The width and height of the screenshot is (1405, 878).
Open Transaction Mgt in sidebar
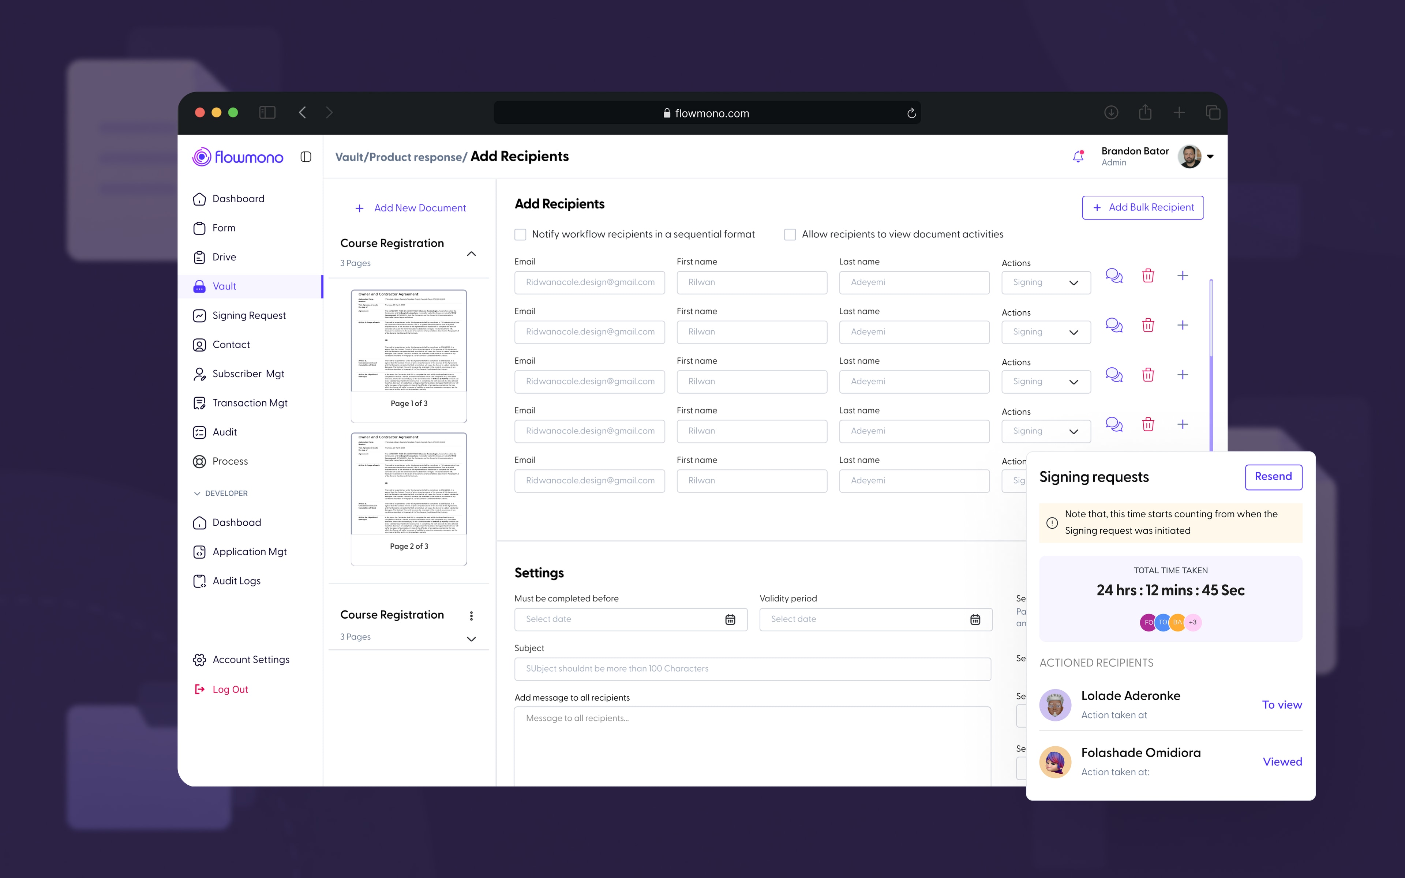240,403
